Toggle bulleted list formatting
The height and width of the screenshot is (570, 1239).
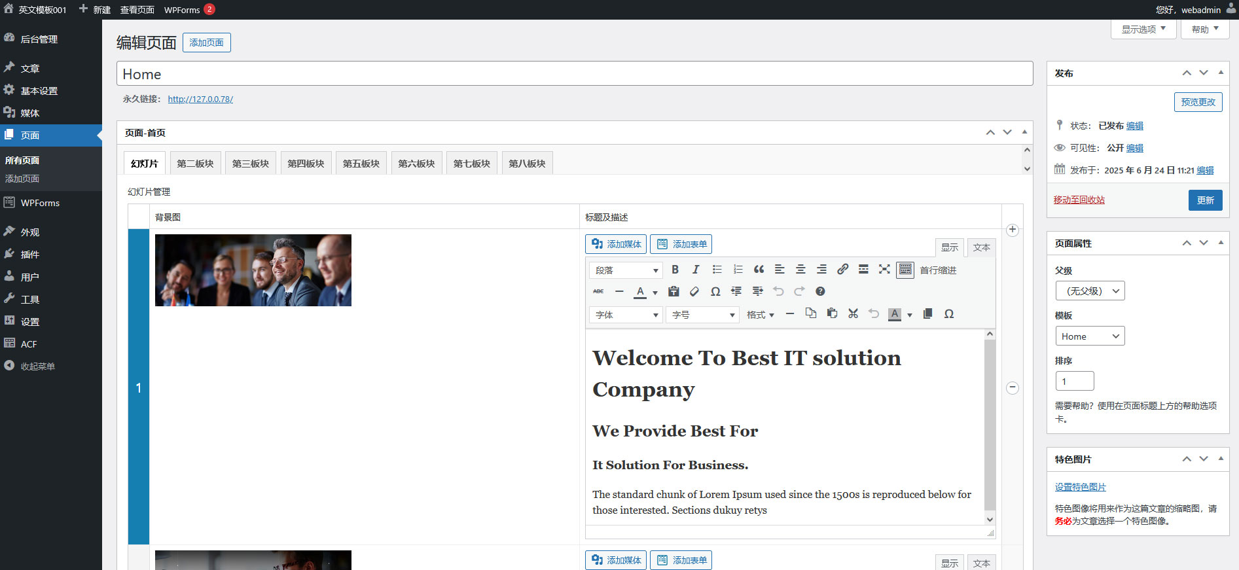click(717, 270)
